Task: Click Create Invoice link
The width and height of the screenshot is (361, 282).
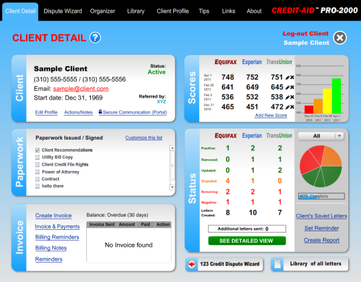Action: (x=53, y=216)
